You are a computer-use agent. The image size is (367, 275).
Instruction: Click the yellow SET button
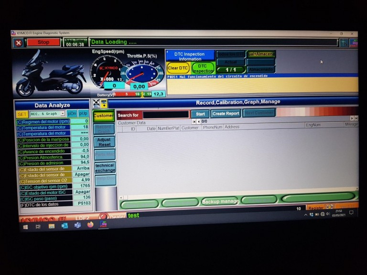click(x=22, y=114)
